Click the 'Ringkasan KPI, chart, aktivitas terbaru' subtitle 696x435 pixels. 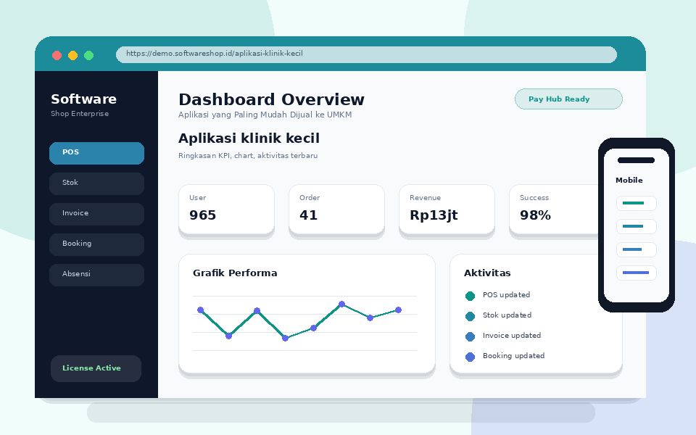[x=248, y=156]
